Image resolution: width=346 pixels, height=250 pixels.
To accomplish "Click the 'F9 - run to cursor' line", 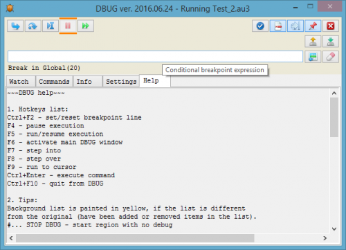I will coord(42,167).
